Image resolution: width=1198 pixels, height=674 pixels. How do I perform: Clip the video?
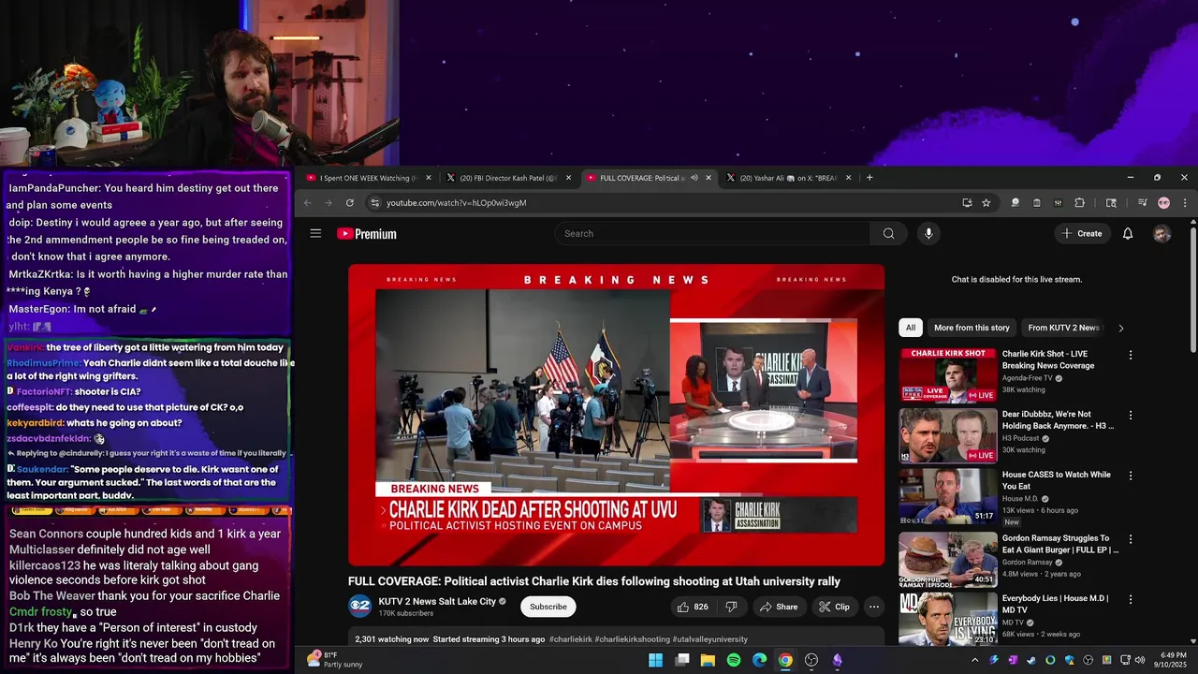pos(834,607)
